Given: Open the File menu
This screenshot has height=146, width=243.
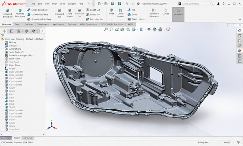Looking at the screenshot, I should (x=34, y=4).
